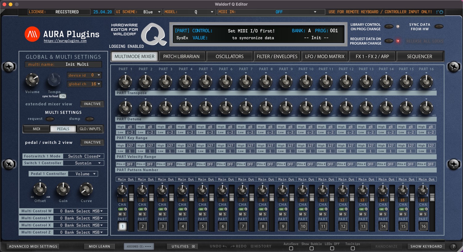Enable the Show Bubble checkbox

tap(311, 248)
